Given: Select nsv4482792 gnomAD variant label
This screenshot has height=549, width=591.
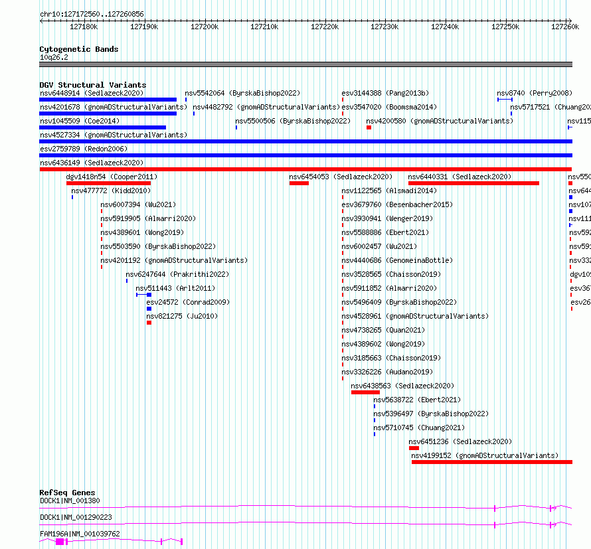Looking at the screenshot, I should click(x=266, y=107).
